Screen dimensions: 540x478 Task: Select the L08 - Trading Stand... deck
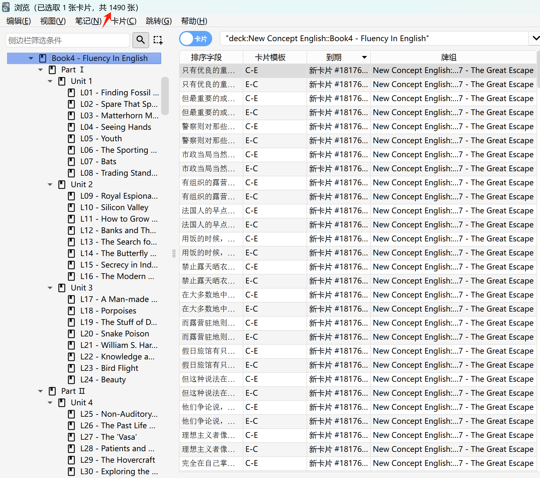click(119, 173)
